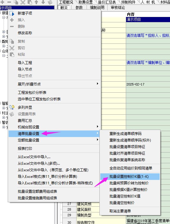Click the minus toolbar icon at top

coord(9,2)
